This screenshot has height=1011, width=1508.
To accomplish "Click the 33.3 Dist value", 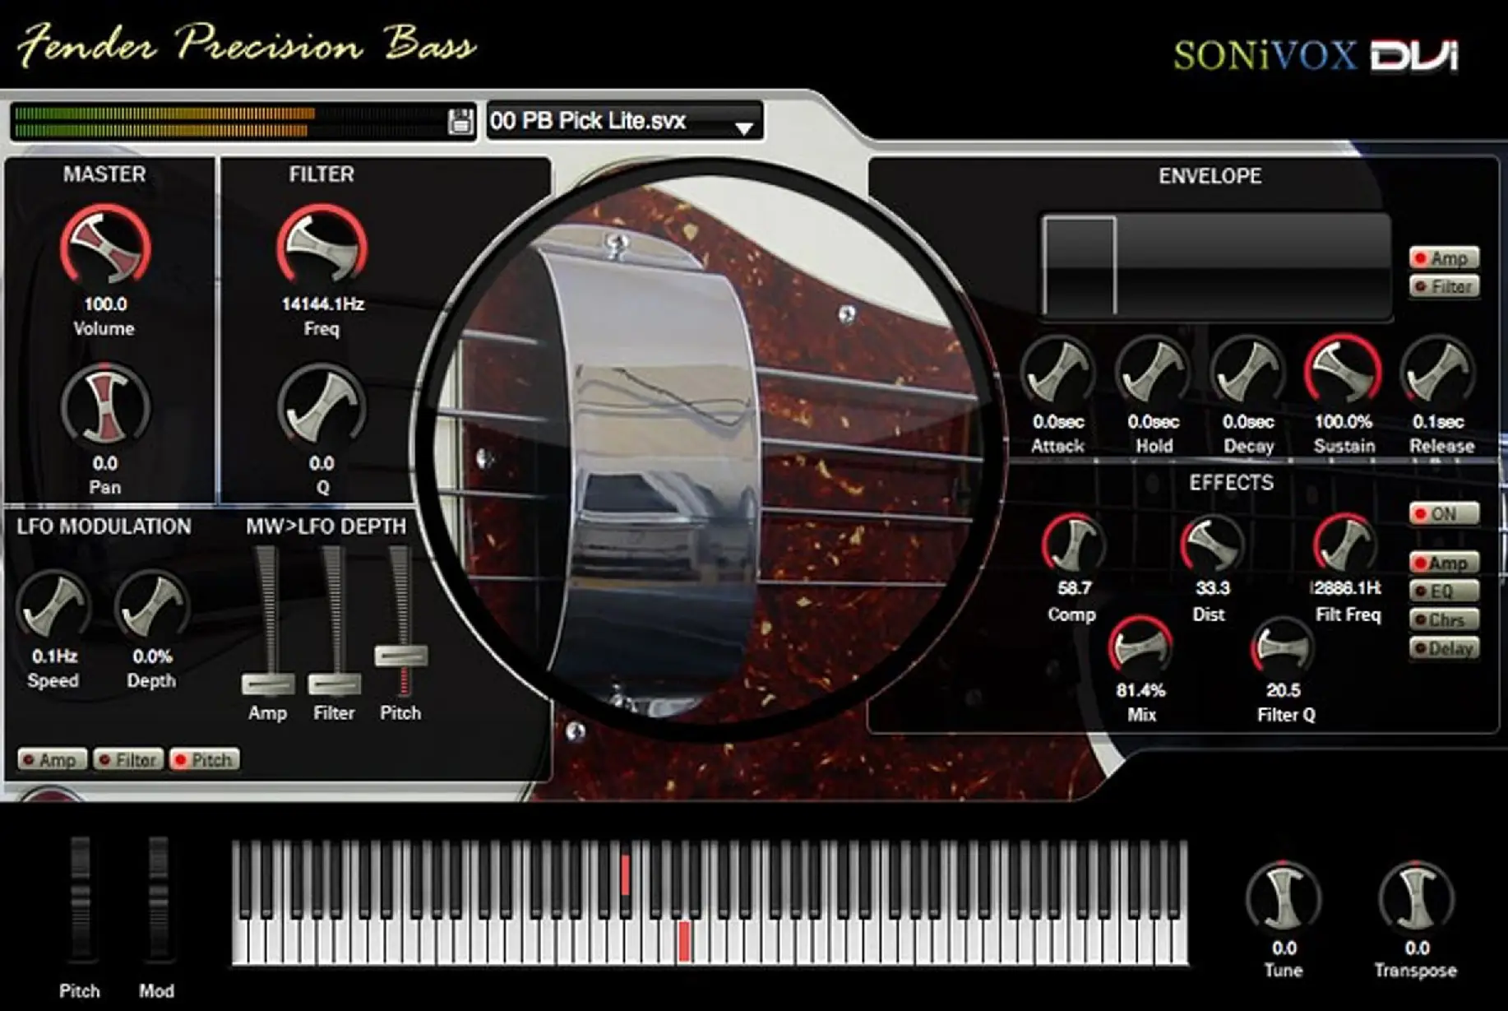I will coord(1212,587).
